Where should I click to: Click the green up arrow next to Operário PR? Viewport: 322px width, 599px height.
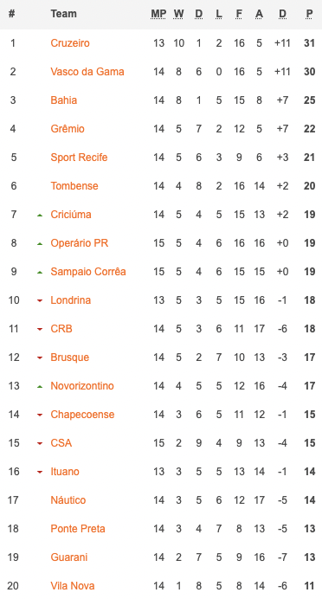39,244
